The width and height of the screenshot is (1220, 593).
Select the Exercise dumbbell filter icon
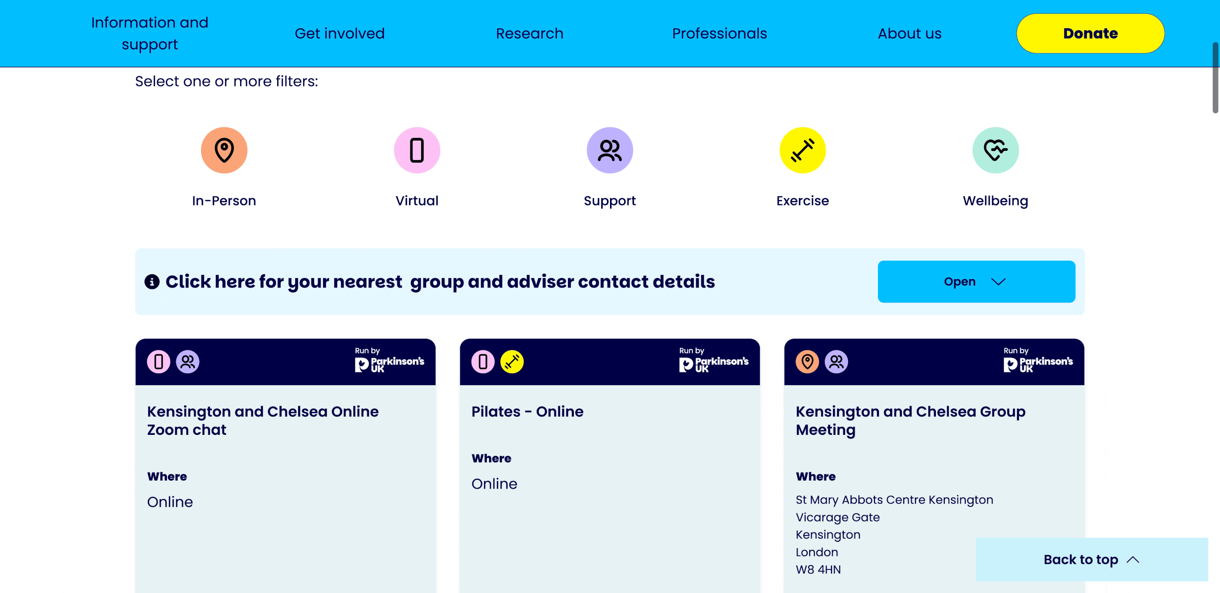point(802,150)
